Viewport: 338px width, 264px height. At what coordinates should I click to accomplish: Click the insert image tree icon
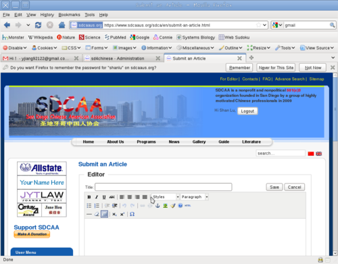[165, 206]
